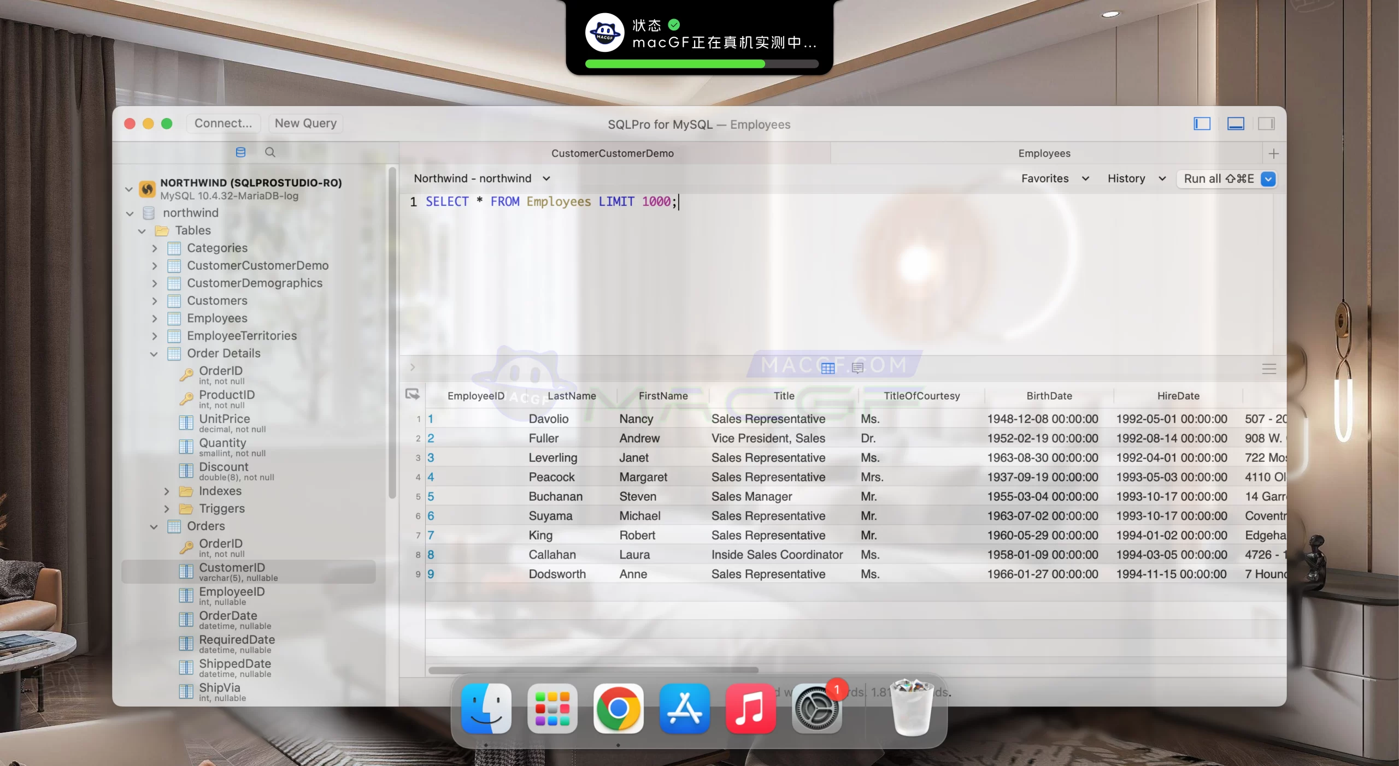Switch to the CustomerCustomerDemo tab

[613, 153]
